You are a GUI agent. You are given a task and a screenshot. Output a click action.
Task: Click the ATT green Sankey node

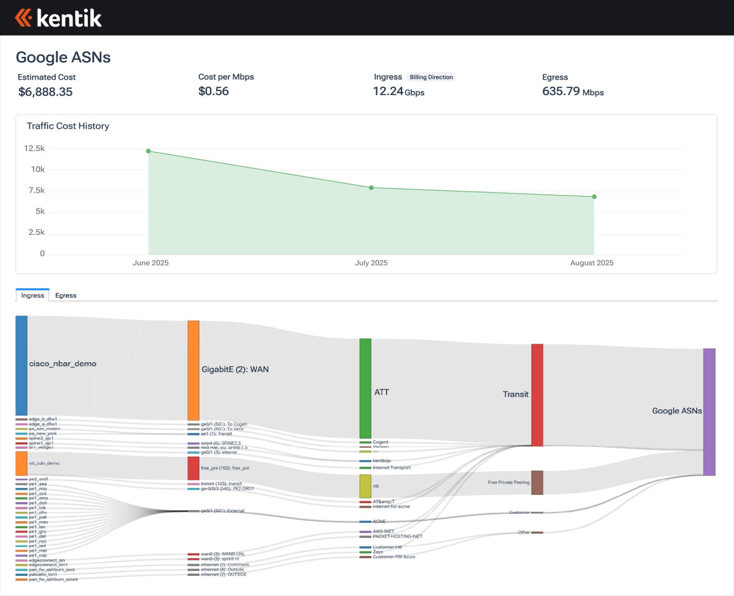[365, 388]
